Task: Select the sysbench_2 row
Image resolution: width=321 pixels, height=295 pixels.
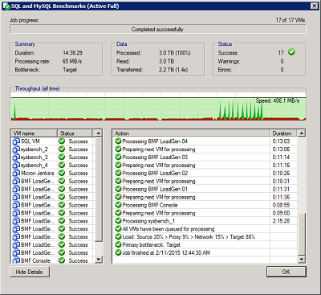Action: pyautogui.click(x=53, y=149)
